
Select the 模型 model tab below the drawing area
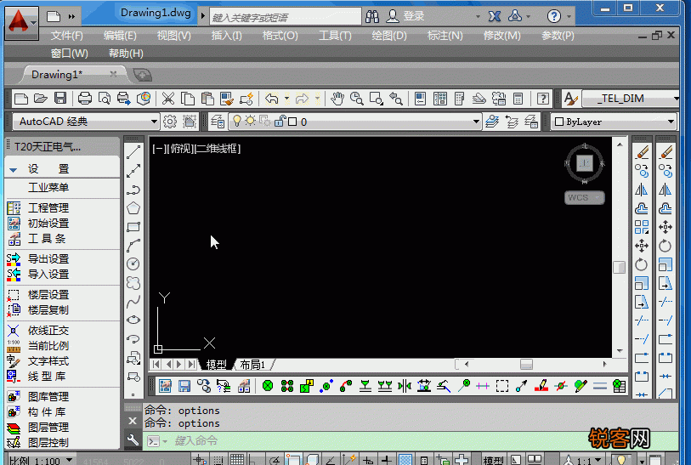[x=216, y=365]
